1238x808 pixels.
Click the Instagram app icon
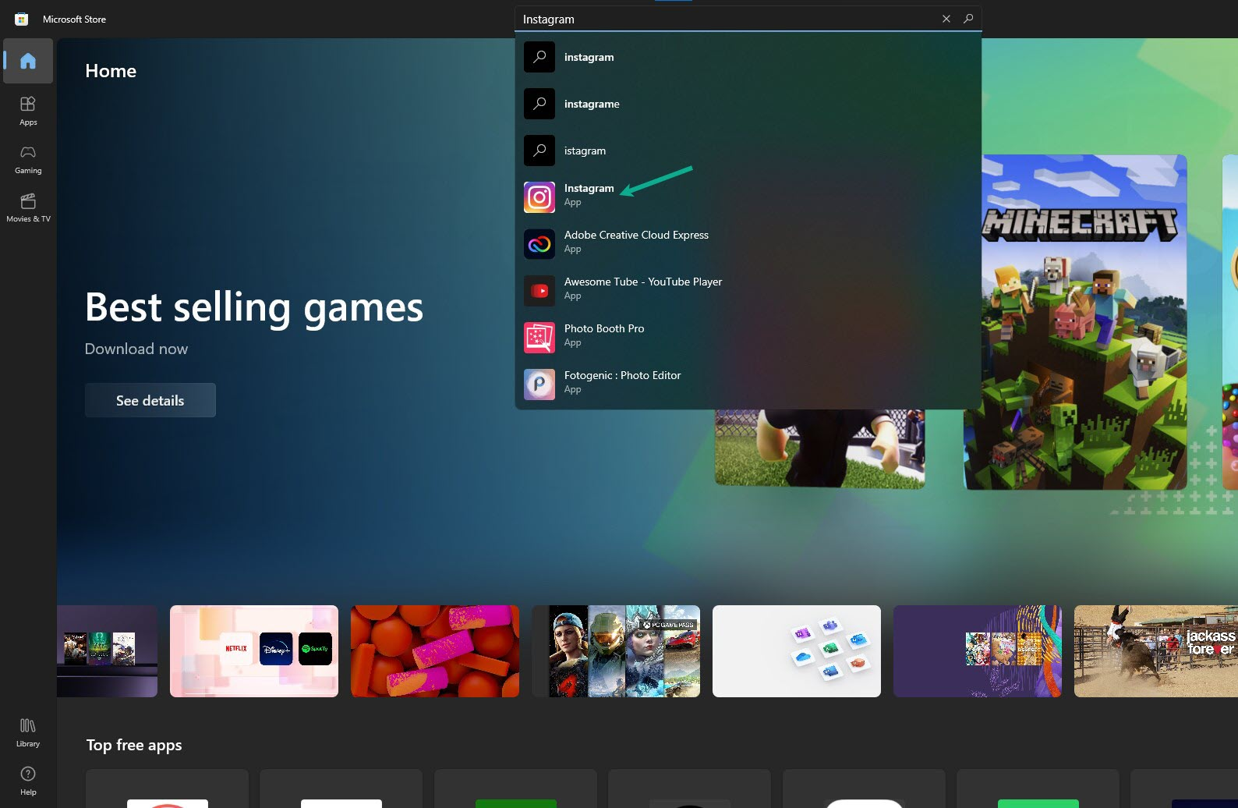pyautogui.click(x=539, y=197)
